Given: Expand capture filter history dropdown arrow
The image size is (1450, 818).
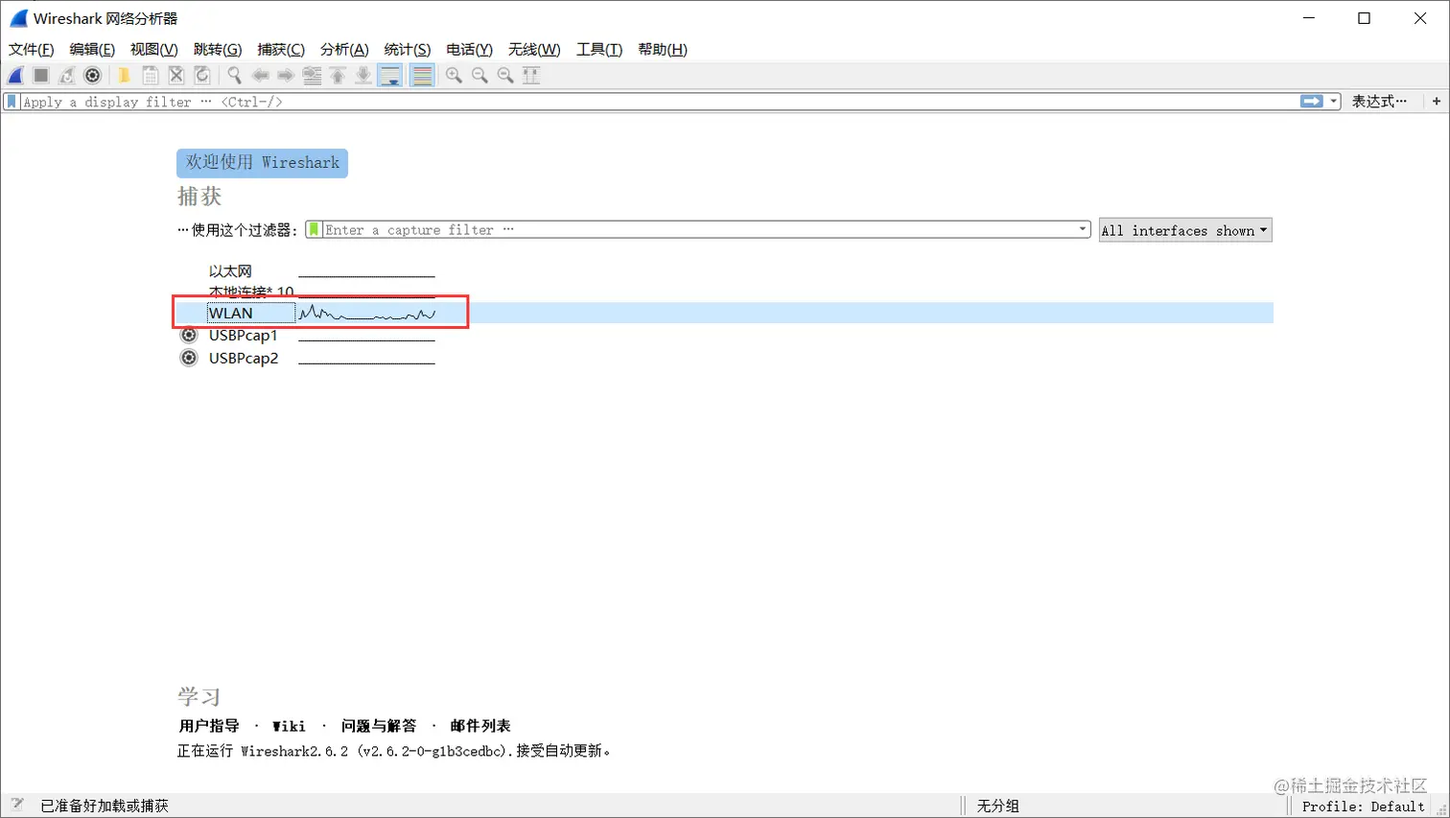Looking at the screenshot, I should click(1083, 230).
